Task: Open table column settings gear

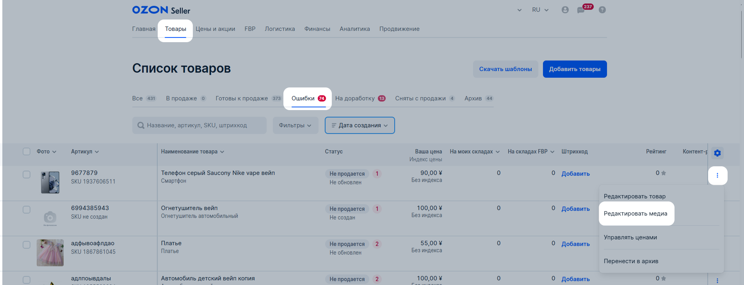Action: pos(717,153)
